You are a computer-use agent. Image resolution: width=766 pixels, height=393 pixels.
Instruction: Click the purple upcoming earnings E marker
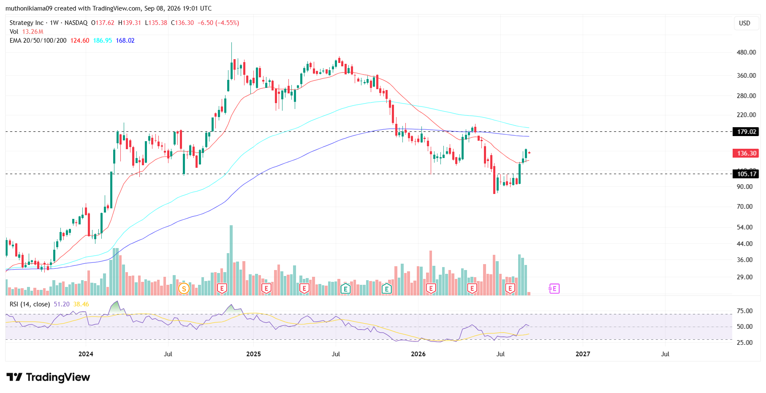pos(554,289)
